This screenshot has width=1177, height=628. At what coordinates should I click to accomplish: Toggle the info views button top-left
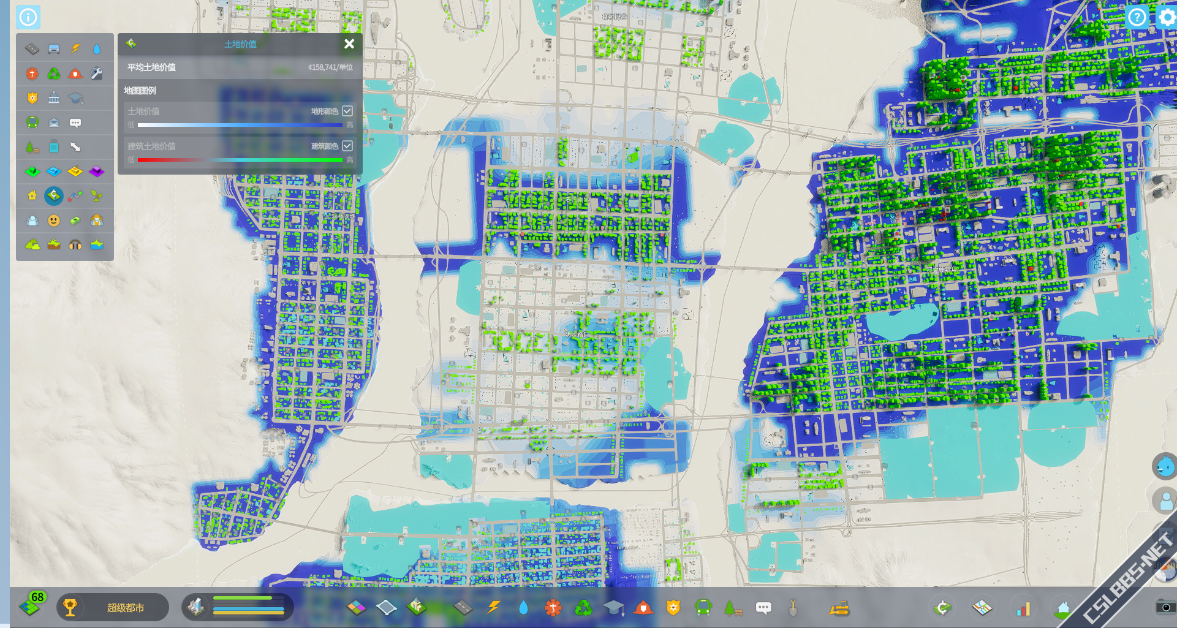point(28,17)
